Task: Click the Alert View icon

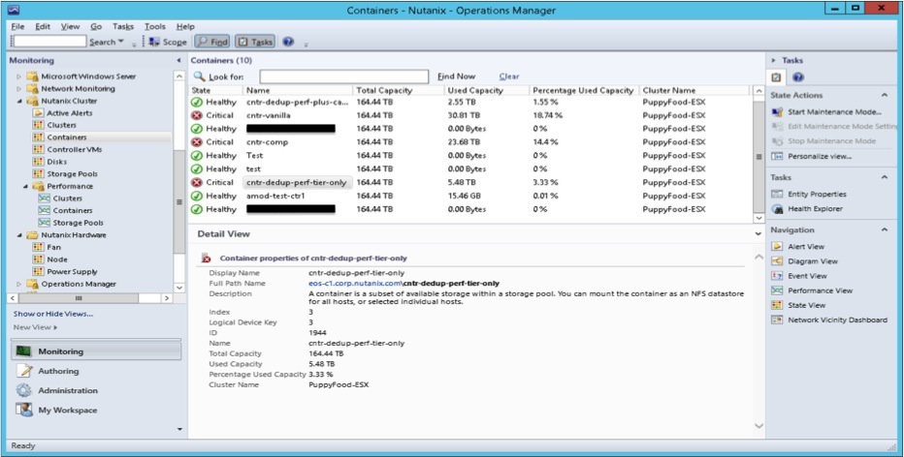Action: [x=777, y=246]
